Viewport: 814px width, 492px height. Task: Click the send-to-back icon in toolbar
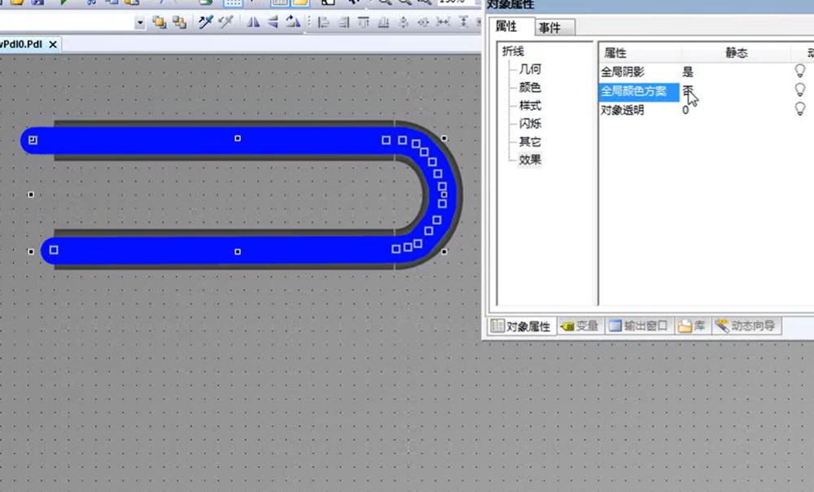click(178, 23)
